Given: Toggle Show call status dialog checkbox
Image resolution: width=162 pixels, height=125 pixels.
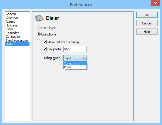Looking at the screenshot, I should coord(45,42).
